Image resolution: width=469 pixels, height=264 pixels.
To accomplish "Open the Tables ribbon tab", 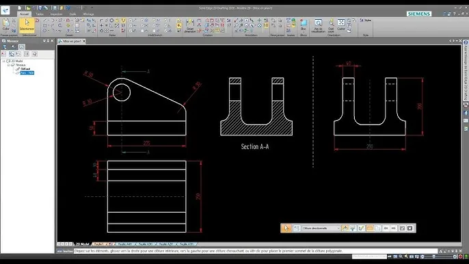I will pos(40,14).
